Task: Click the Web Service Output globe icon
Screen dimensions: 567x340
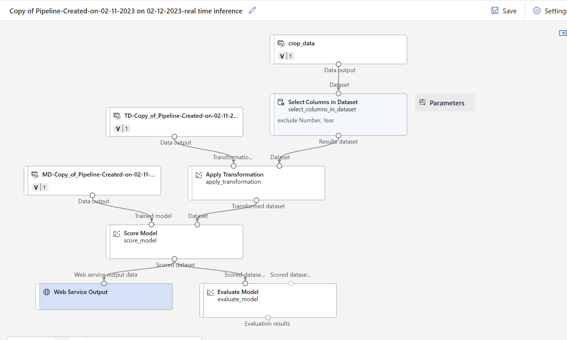Action: (46, 292)
